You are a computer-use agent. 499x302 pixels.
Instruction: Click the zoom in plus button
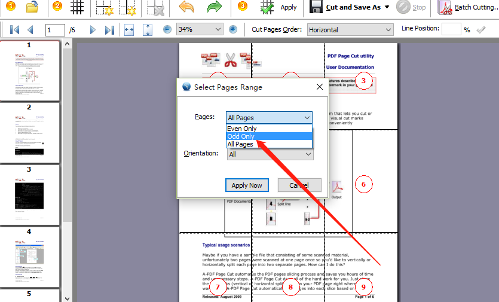233,29
